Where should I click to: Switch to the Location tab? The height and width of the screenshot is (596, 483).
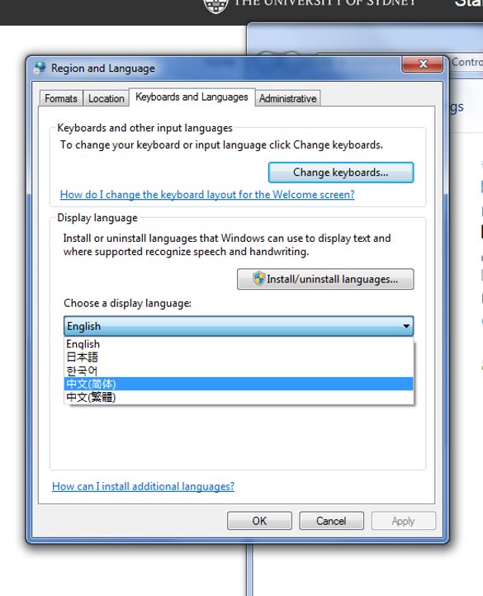click(107, 98)
